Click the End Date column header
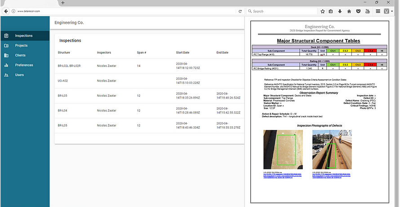The image size is (400, 207). pyautogui.click(x=222, y=52)
